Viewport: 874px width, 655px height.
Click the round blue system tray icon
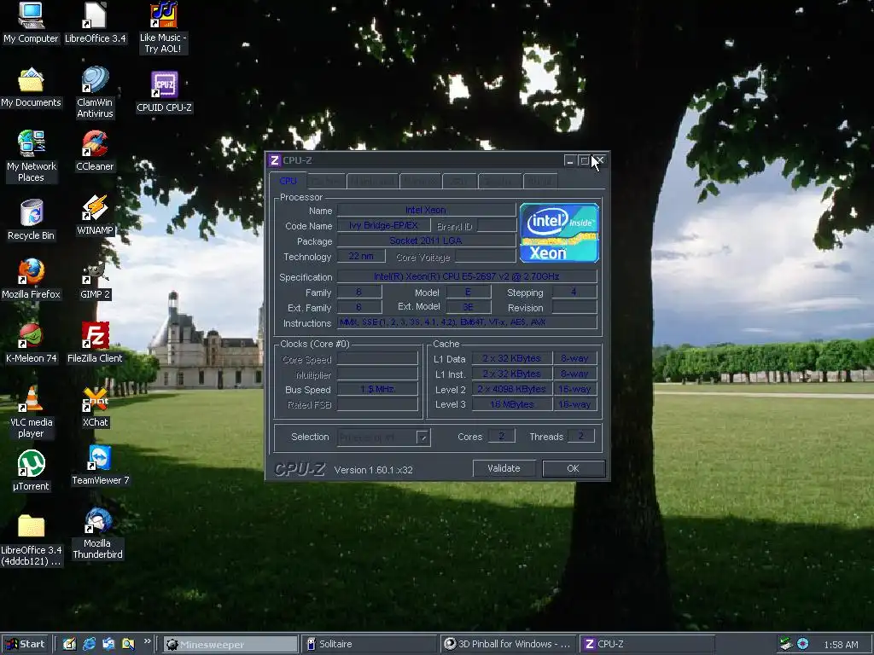pos(802,644)
